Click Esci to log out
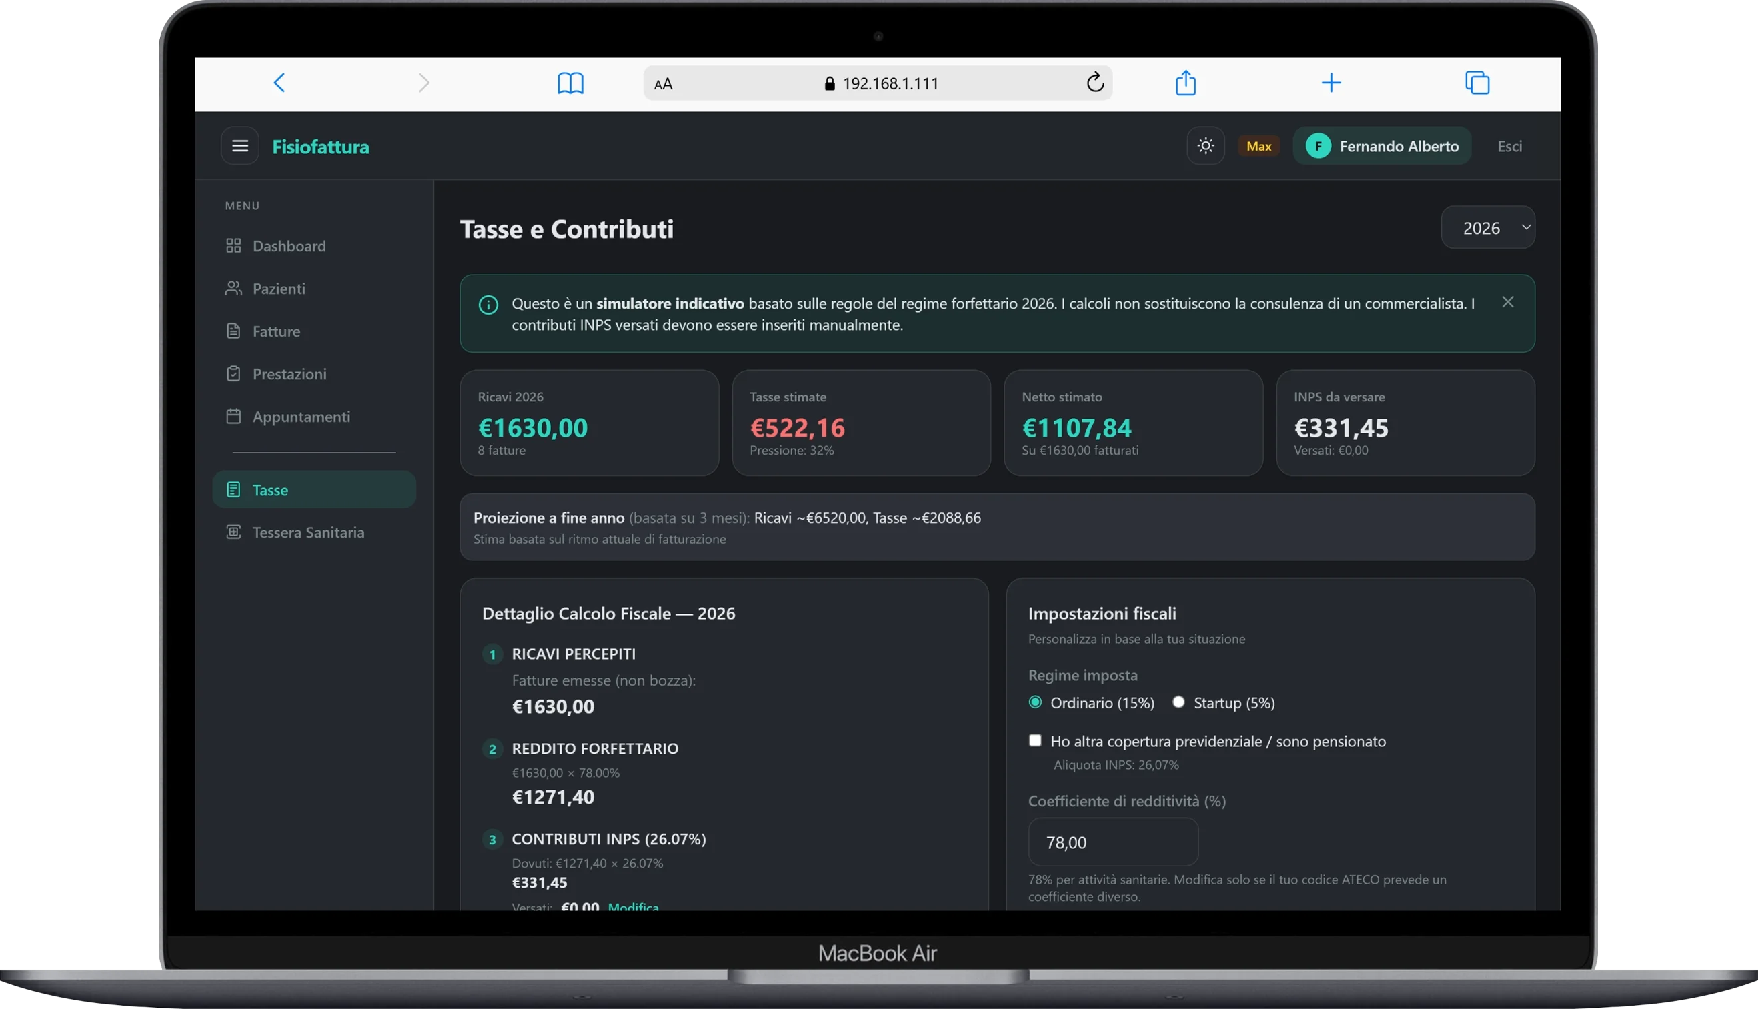Image resolution: width=1758 pixels, height=1009 pixels. (x=1509, y=146)
